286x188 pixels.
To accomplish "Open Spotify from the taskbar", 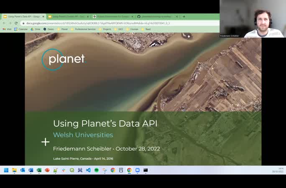I will (x=97, y=170).
